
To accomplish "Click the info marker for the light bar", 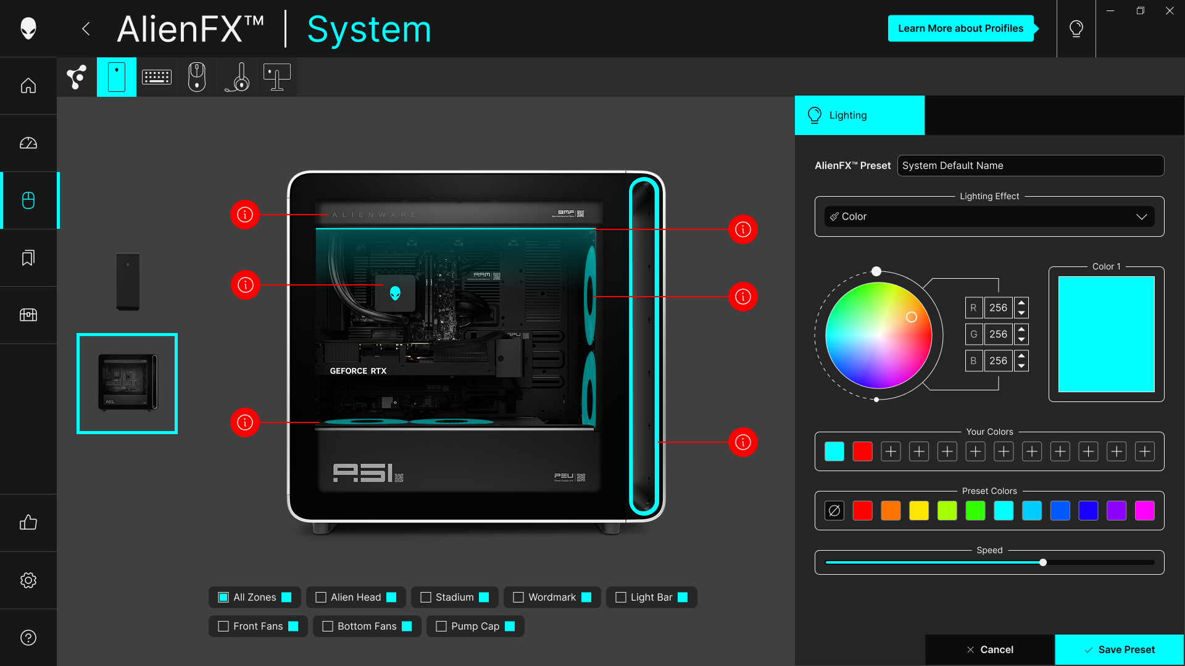I will coord(743,442).
